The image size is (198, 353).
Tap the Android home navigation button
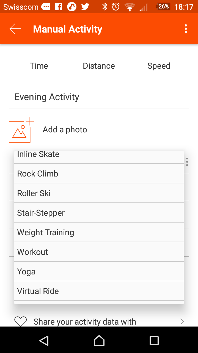[x=99, y=341]
